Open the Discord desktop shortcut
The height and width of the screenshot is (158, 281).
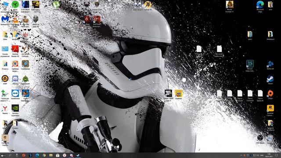tap(15, 79)
